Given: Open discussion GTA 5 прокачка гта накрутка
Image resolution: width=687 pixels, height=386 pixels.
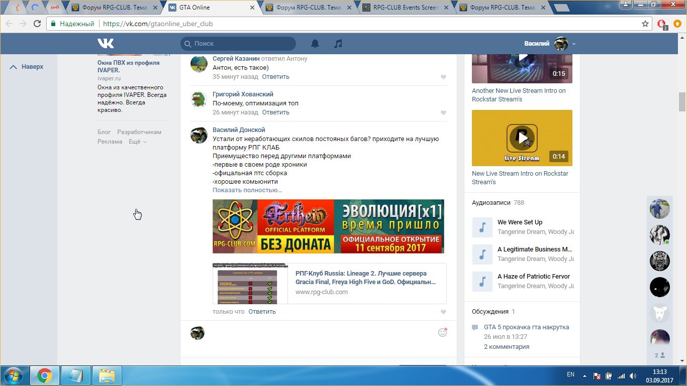Looking at the screenshot, I should pyautogui.click(x=526, y=327).
